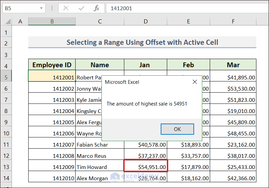Click the Name Box showing B5
This screenshot has width=269, height=188.
click(24, 8)
